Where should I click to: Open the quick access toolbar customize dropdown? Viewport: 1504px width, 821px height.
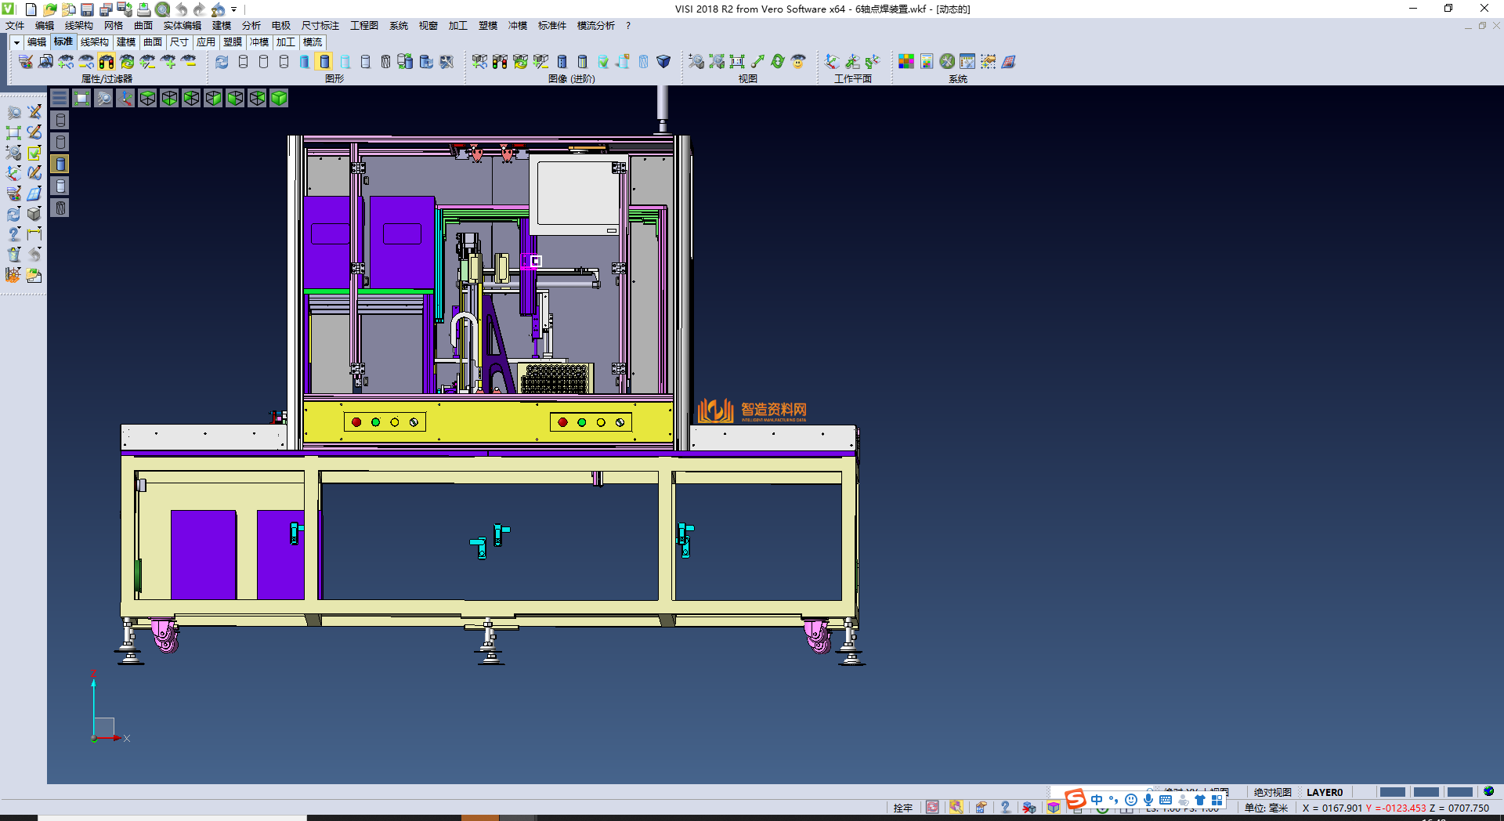pyautogui.click(x=234, y=10)
